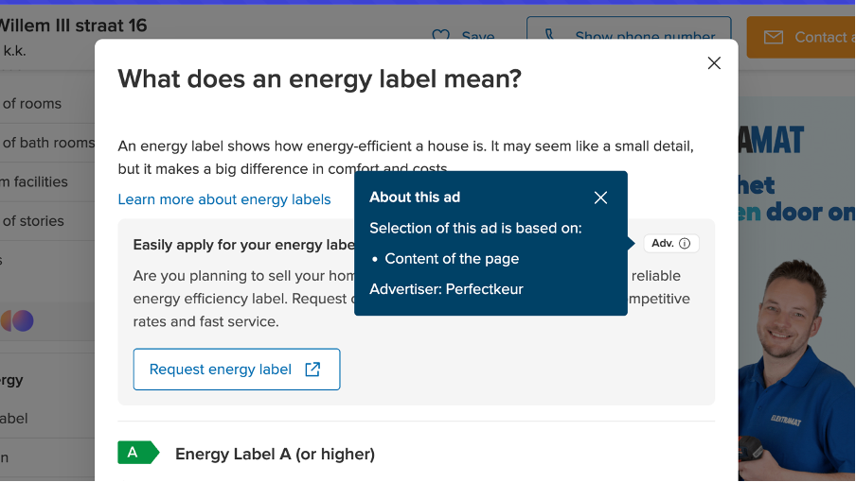856x482 pixels.
Task: Click the orange Contact button label
Action: click(x=820, y=37)
